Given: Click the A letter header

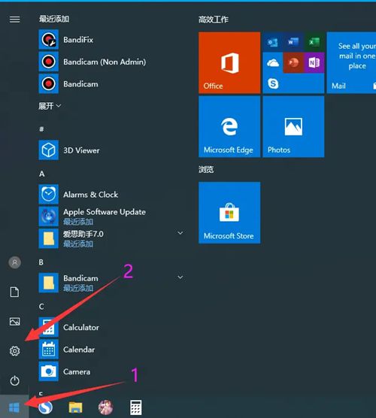Looking at the screenshot, I should point(42,174).
